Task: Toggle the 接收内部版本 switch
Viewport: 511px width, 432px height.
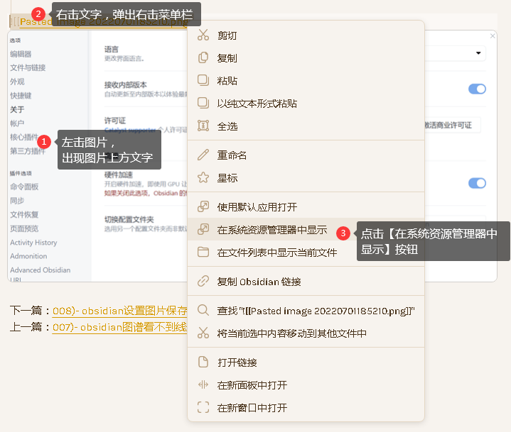Action: (x=477, y=89)
